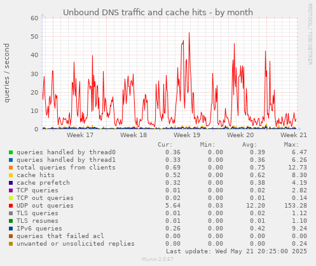
Task: Click the 'Last update' timestamp line
Action: [237, 251]
